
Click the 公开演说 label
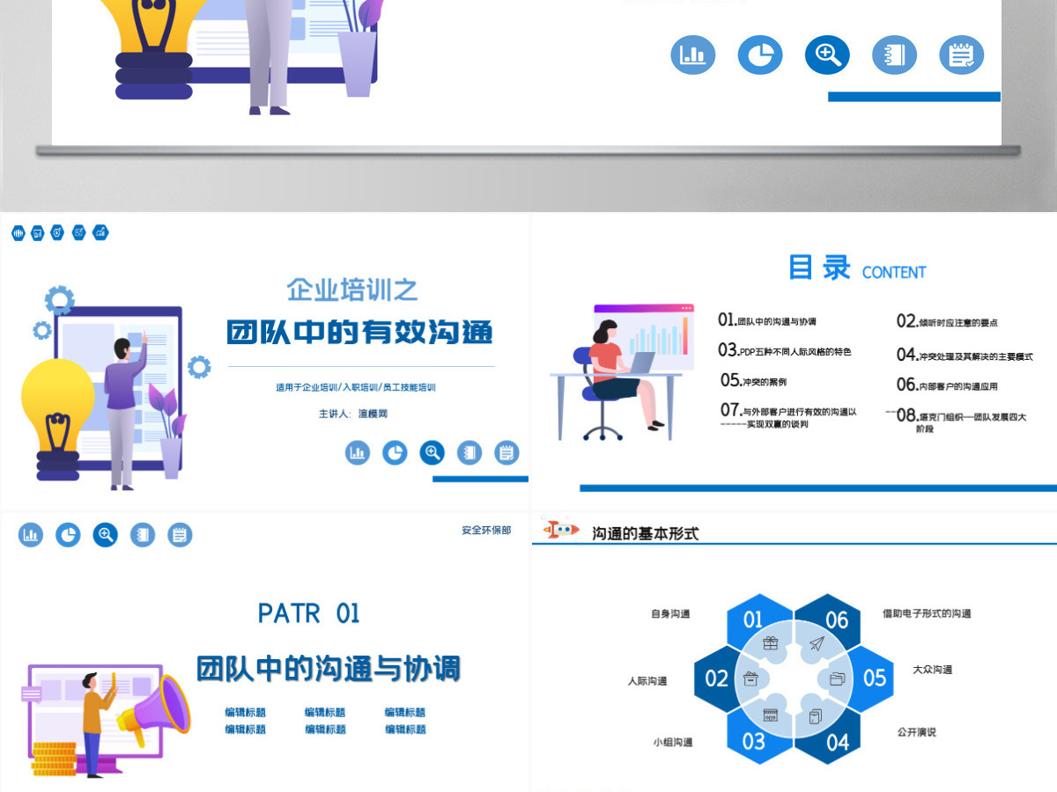[x=917, y=732]
